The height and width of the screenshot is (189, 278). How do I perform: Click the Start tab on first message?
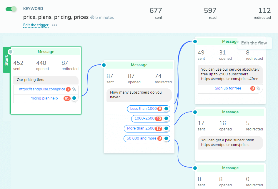pos(6,60)
